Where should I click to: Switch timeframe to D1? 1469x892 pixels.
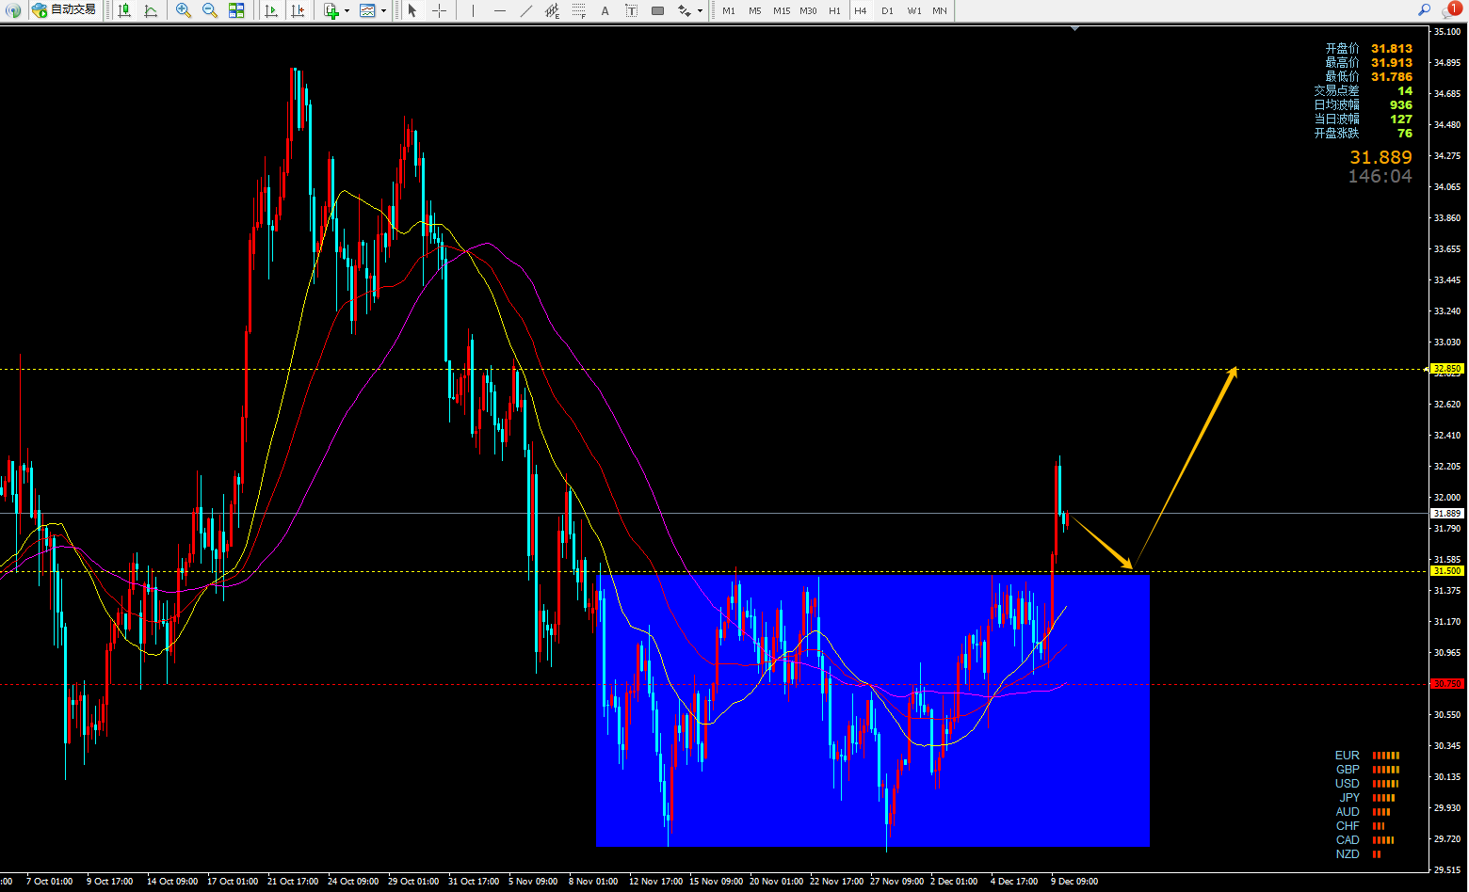click(887, 10)
